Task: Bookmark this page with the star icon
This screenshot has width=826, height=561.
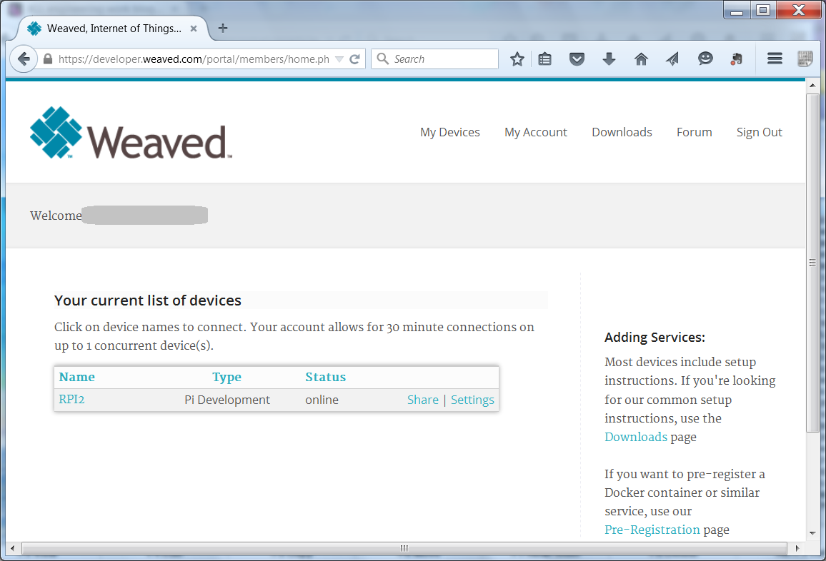Action: 517,59
